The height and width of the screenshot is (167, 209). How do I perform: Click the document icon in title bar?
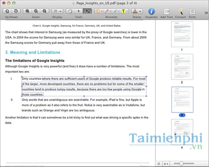[x=73, y=3]
